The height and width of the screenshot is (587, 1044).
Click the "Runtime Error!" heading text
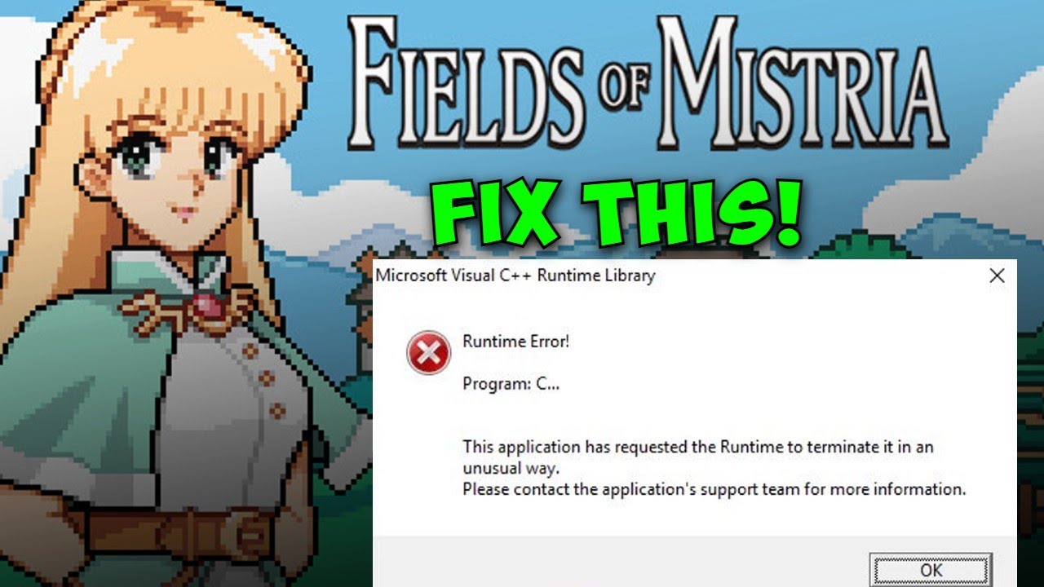pyautogui.click(x=515, y=342)
